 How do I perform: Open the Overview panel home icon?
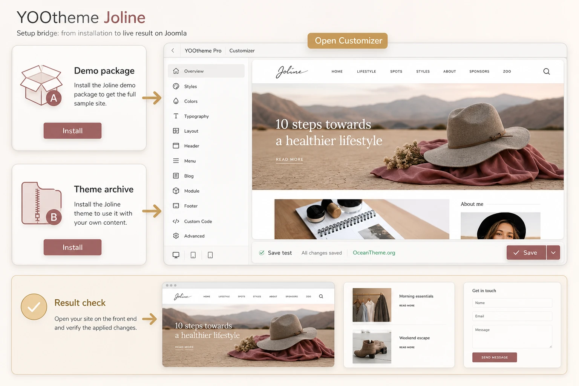click(x=176, y=71)
